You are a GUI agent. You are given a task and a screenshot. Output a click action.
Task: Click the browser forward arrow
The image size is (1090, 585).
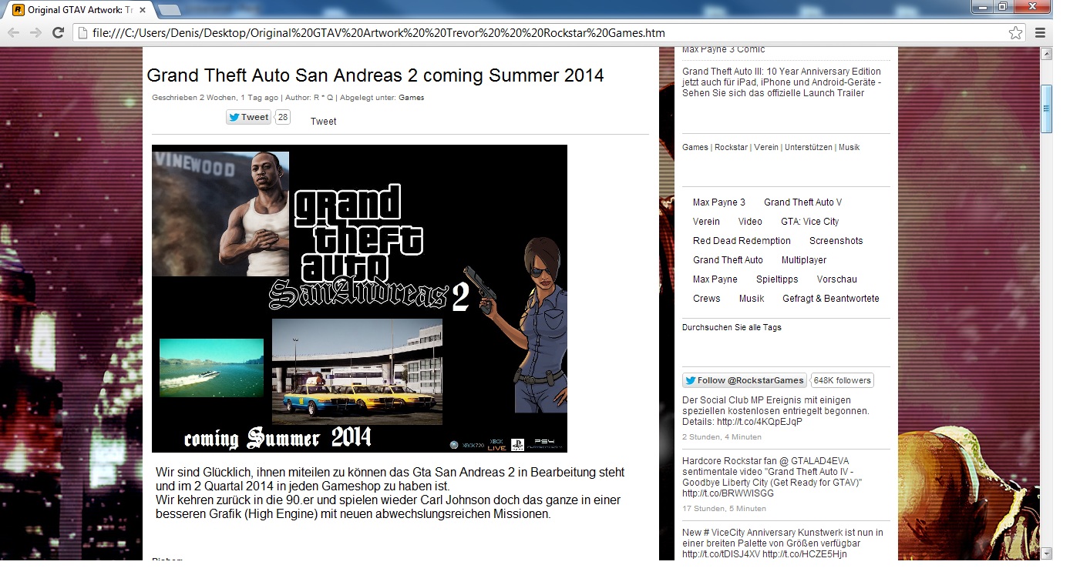[35, 33]
